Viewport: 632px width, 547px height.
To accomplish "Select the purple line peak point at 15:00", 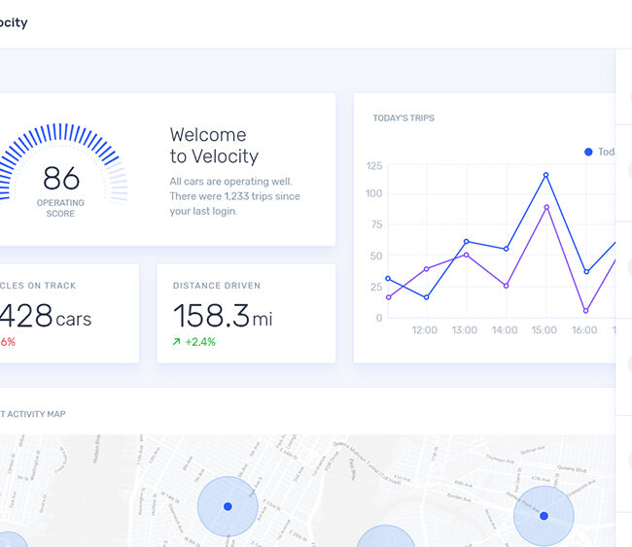I will (x=545, y=207).
